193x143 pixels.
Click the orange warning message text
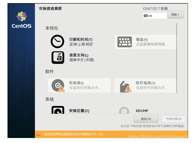74,134
